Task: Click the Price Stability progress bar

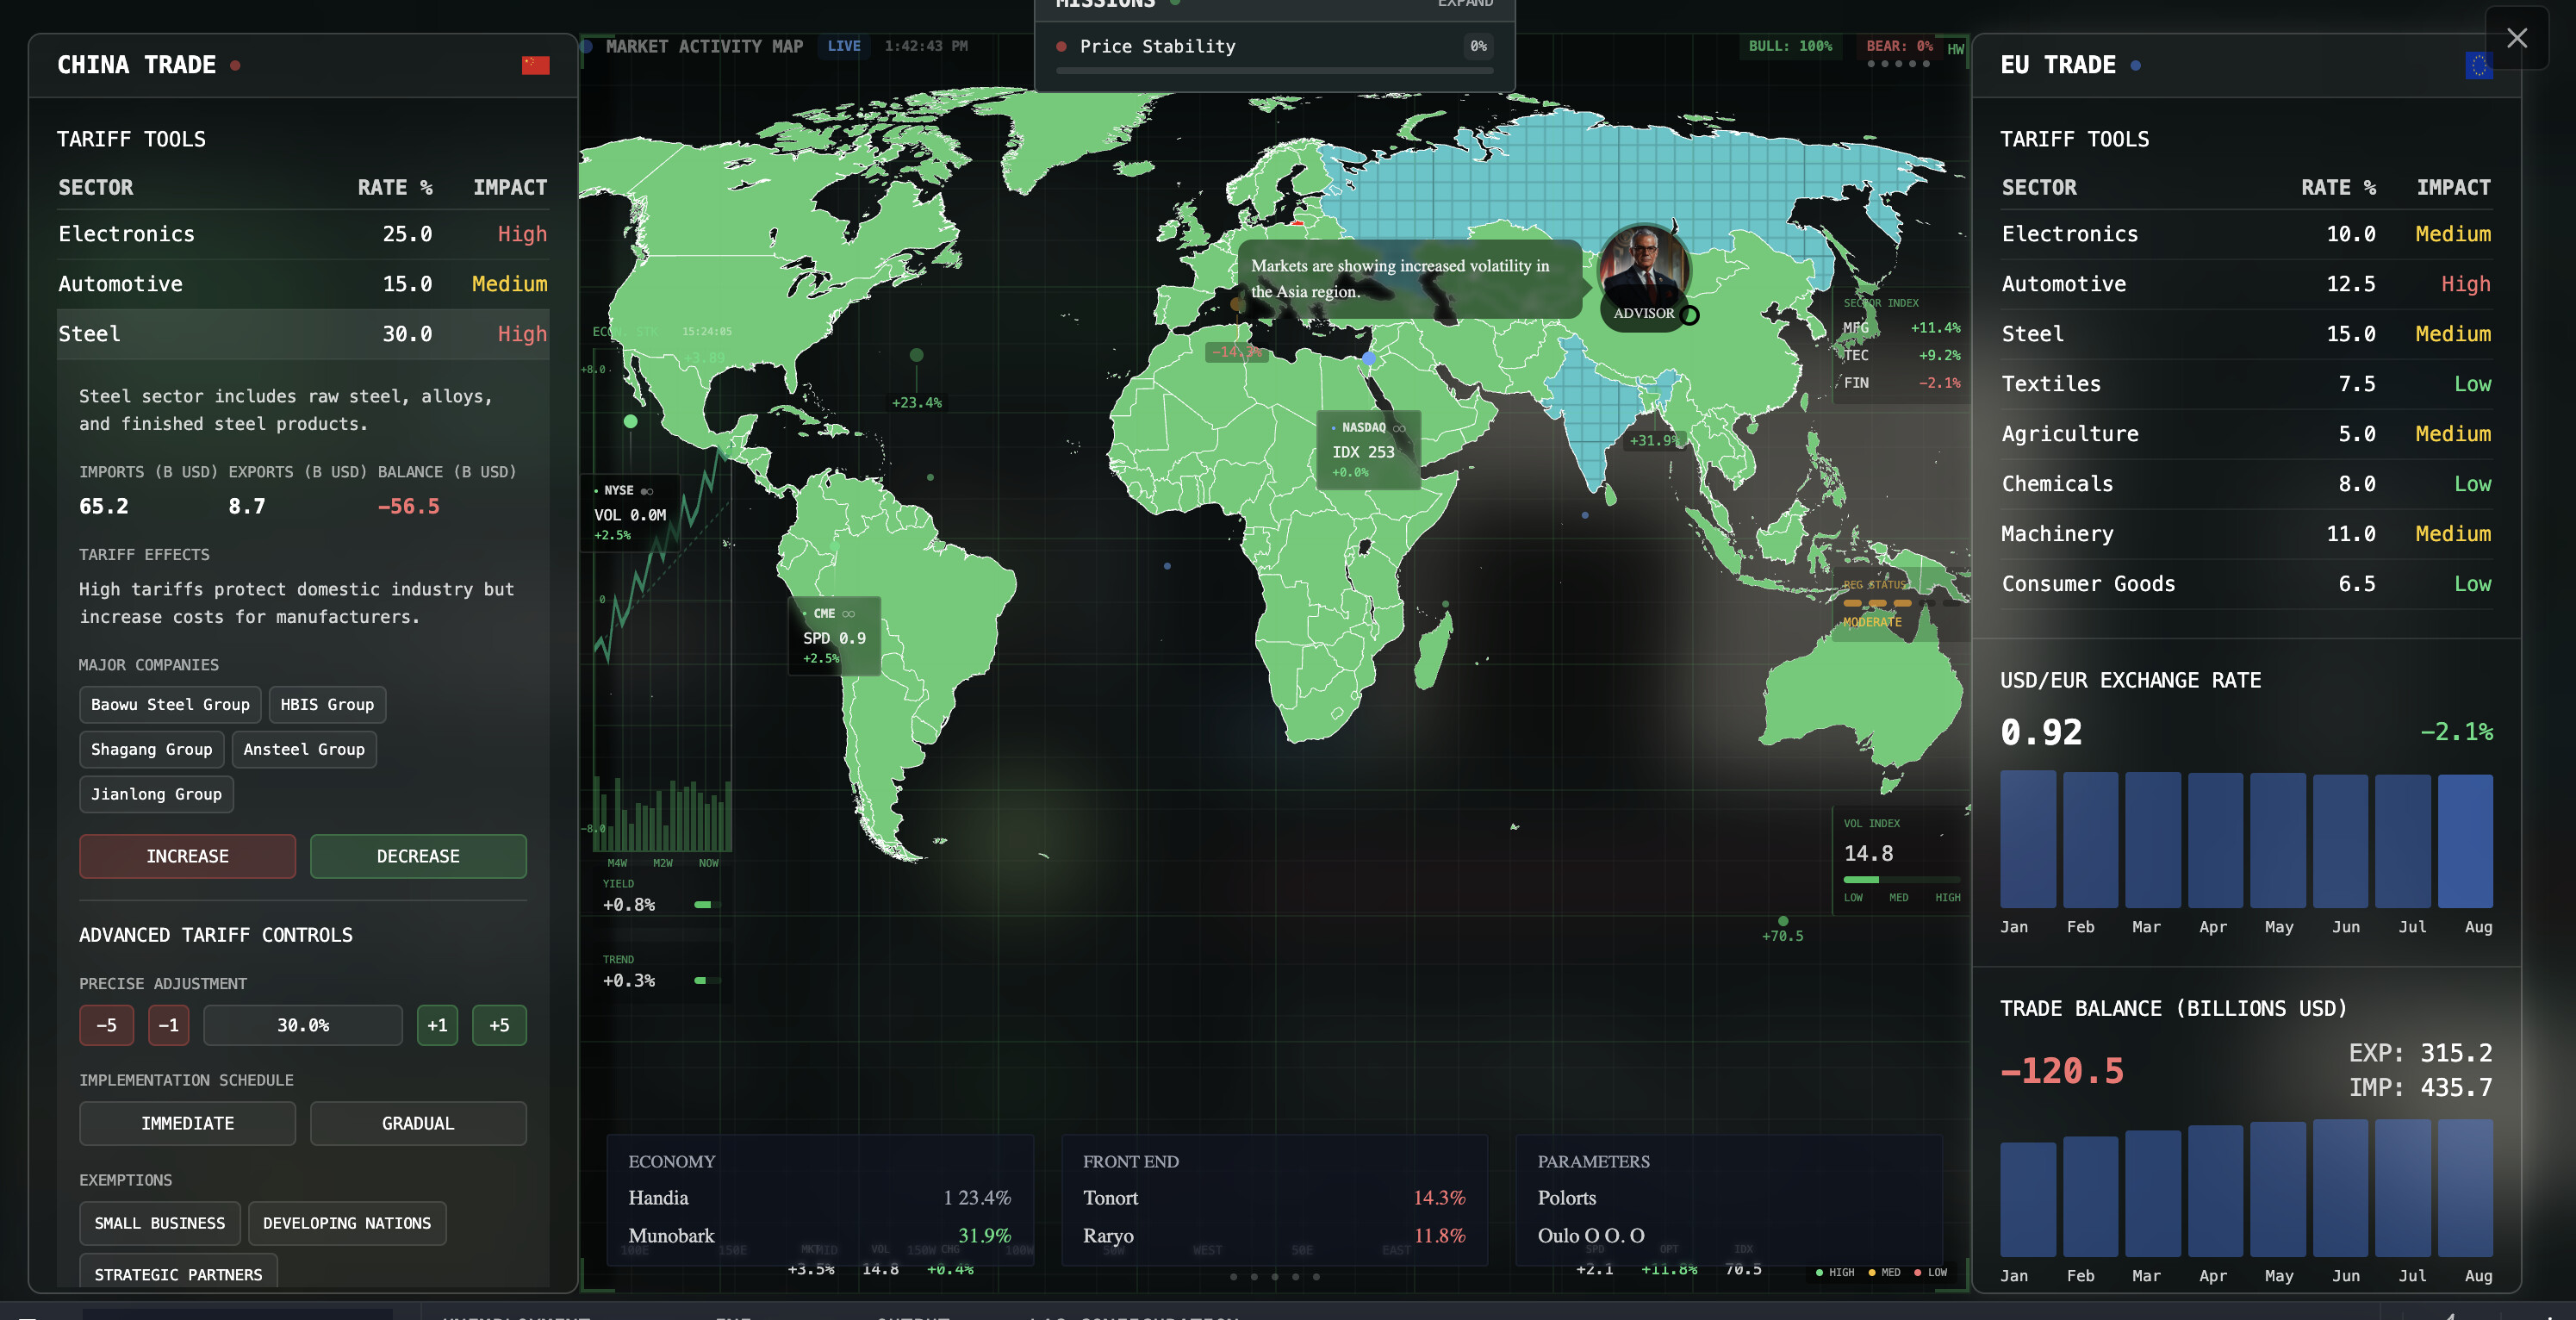Action: 1274,70
